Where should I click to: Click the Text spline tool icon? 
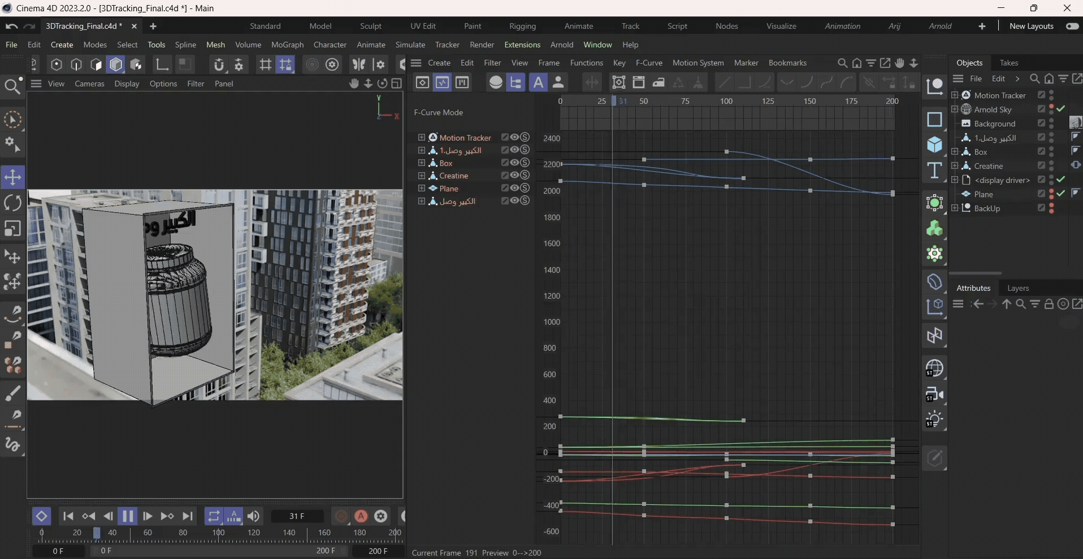[934, 170]
